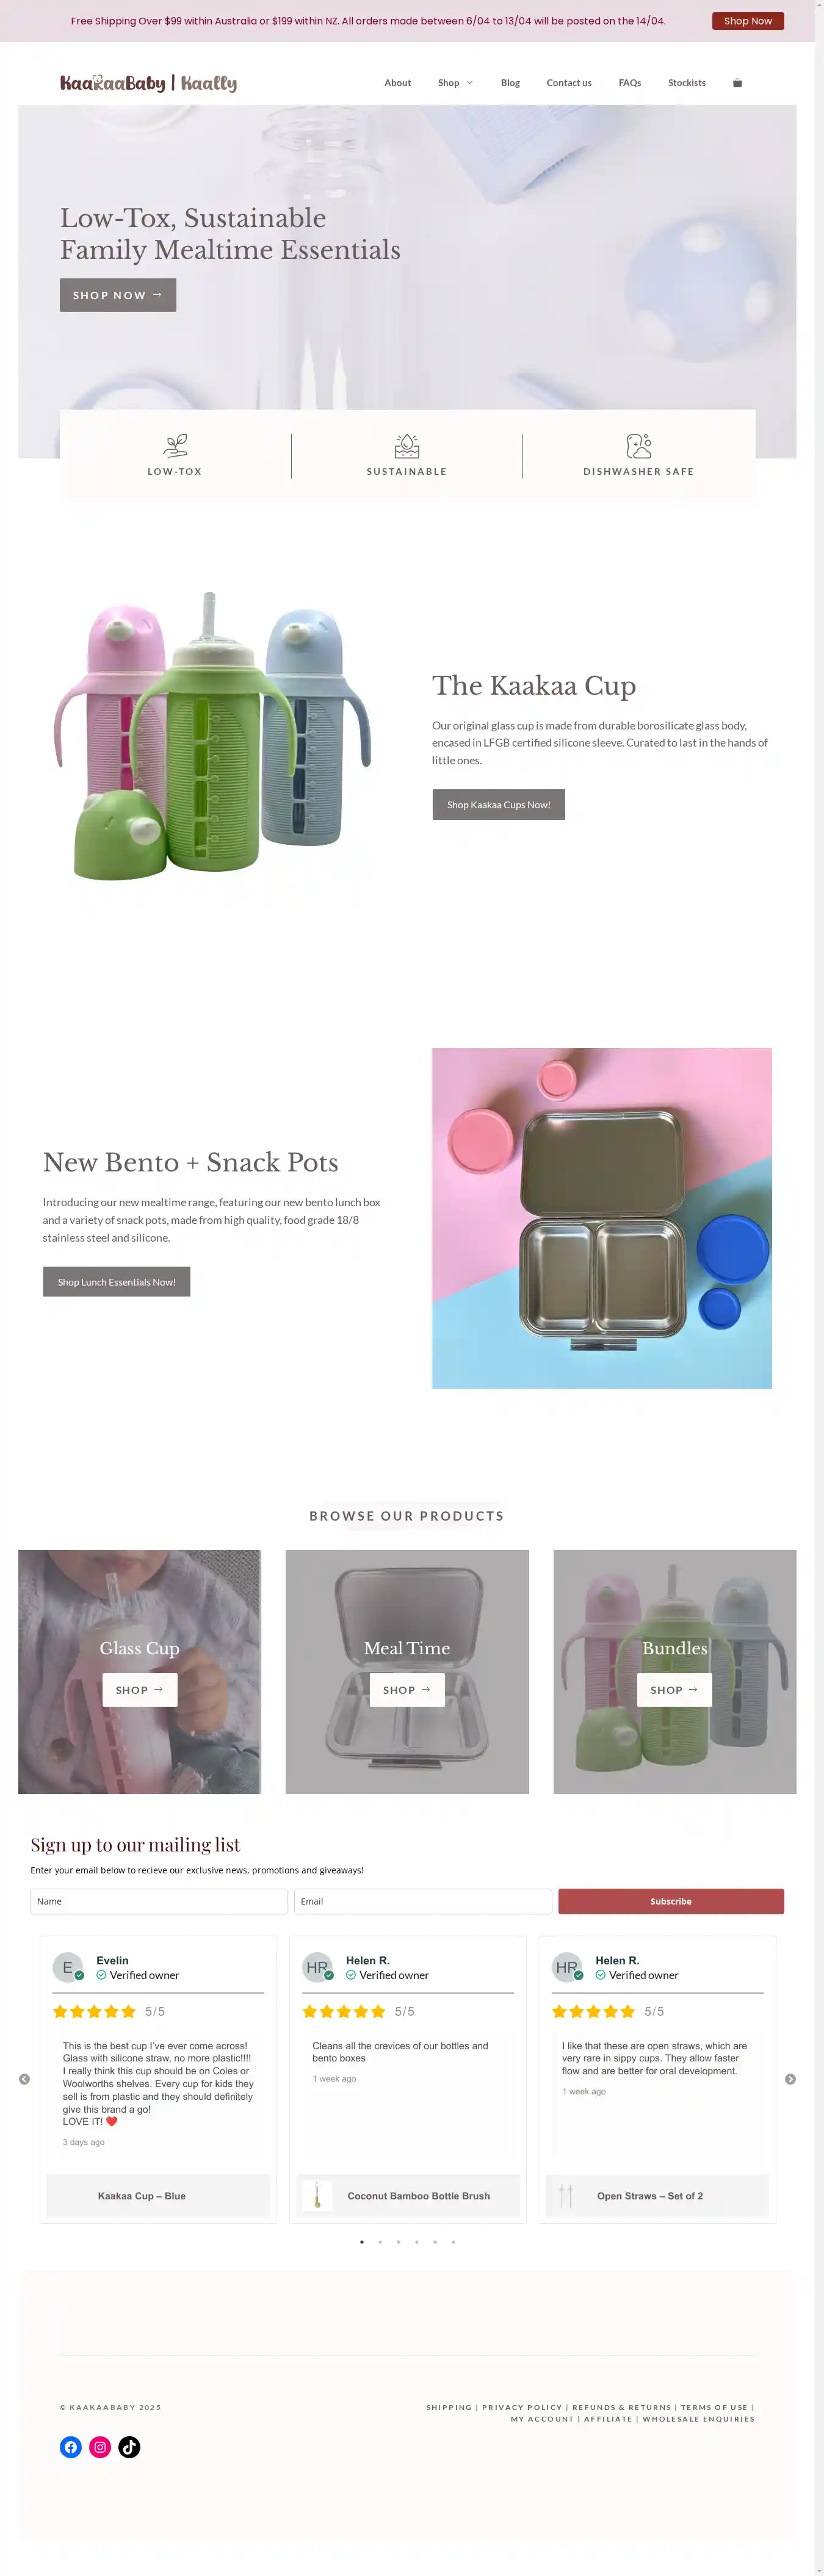This screenshot has width=824, height=2576.
Task: Click Shop Kaakaa Cups Now button
Action: (x=498, y=804)
